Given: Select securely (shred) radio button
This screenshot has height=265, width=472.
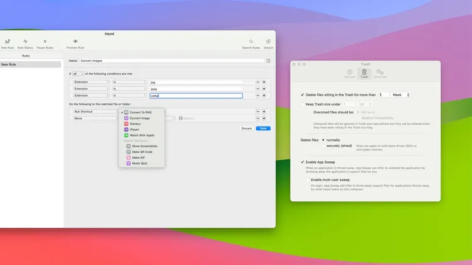Looking at the screenshot, I should [323, 146].
